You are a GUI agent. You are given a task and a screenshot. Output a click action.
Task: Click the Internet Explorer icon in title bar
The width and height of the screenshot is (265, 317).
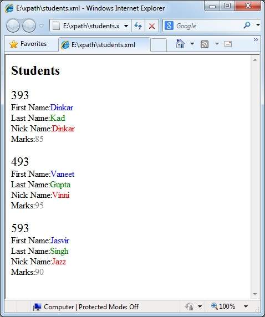[9, 8]
